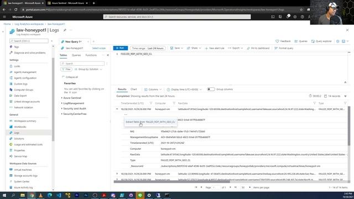Open the Share dropdown menu
Viewport: 354px width, 199px height.
tap(194, 48)
